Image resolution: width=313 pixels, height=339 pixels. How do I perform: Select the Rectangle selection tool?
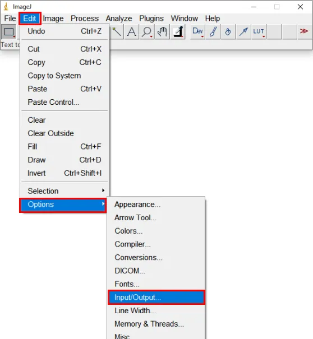tap(8, 32)
